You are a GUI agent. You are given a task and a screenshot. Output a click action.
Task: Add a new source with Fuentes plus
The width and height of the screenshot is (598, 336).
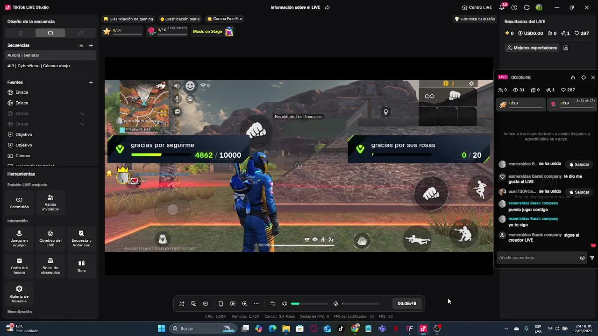tap(91, 82)
